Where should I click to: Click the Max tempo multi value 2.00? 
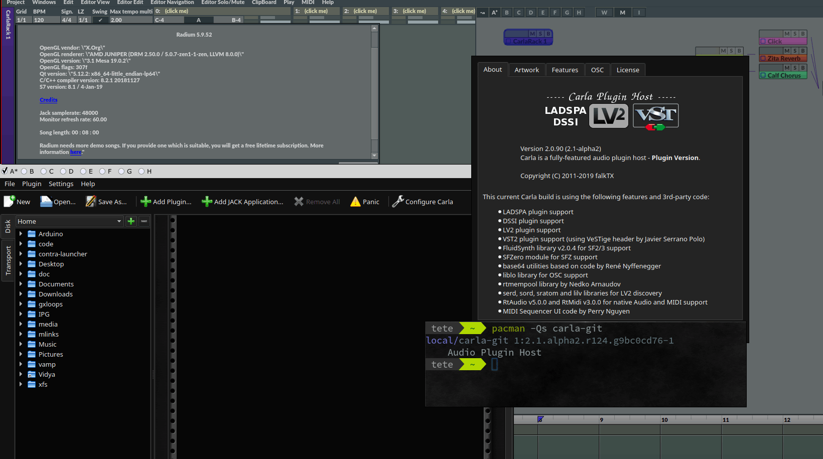click(x=130, y=20)
